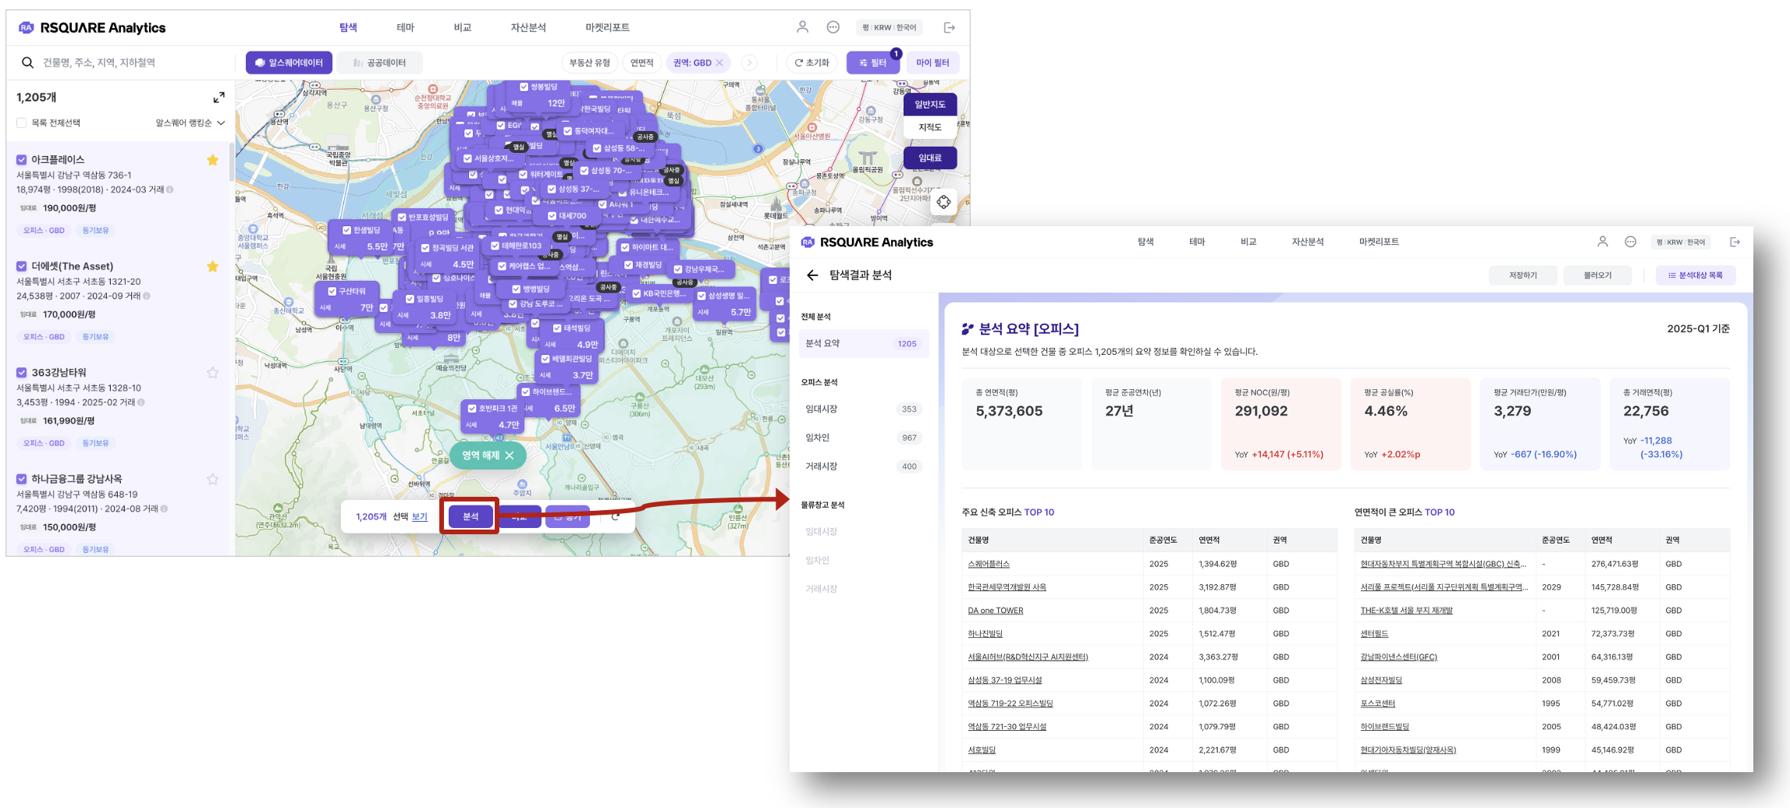The height and width of the screenshot is (808, 1790).
Task: Open the 연면적 filter dropdown
Action: point(641,63)
